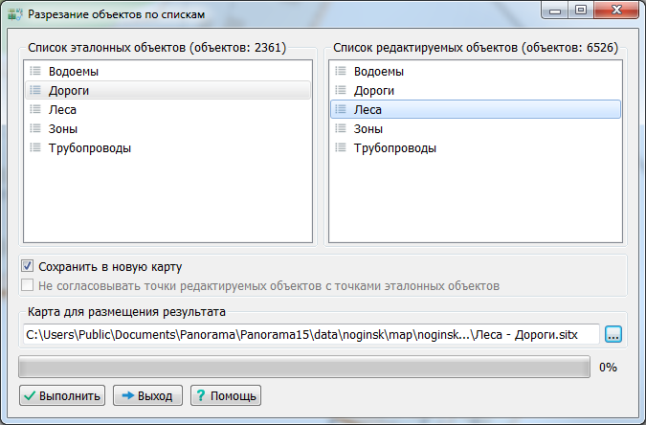Click the list icon beside Дороги in reference list
646x425 pixels.
pyautogui.click(x=35, y=90)
